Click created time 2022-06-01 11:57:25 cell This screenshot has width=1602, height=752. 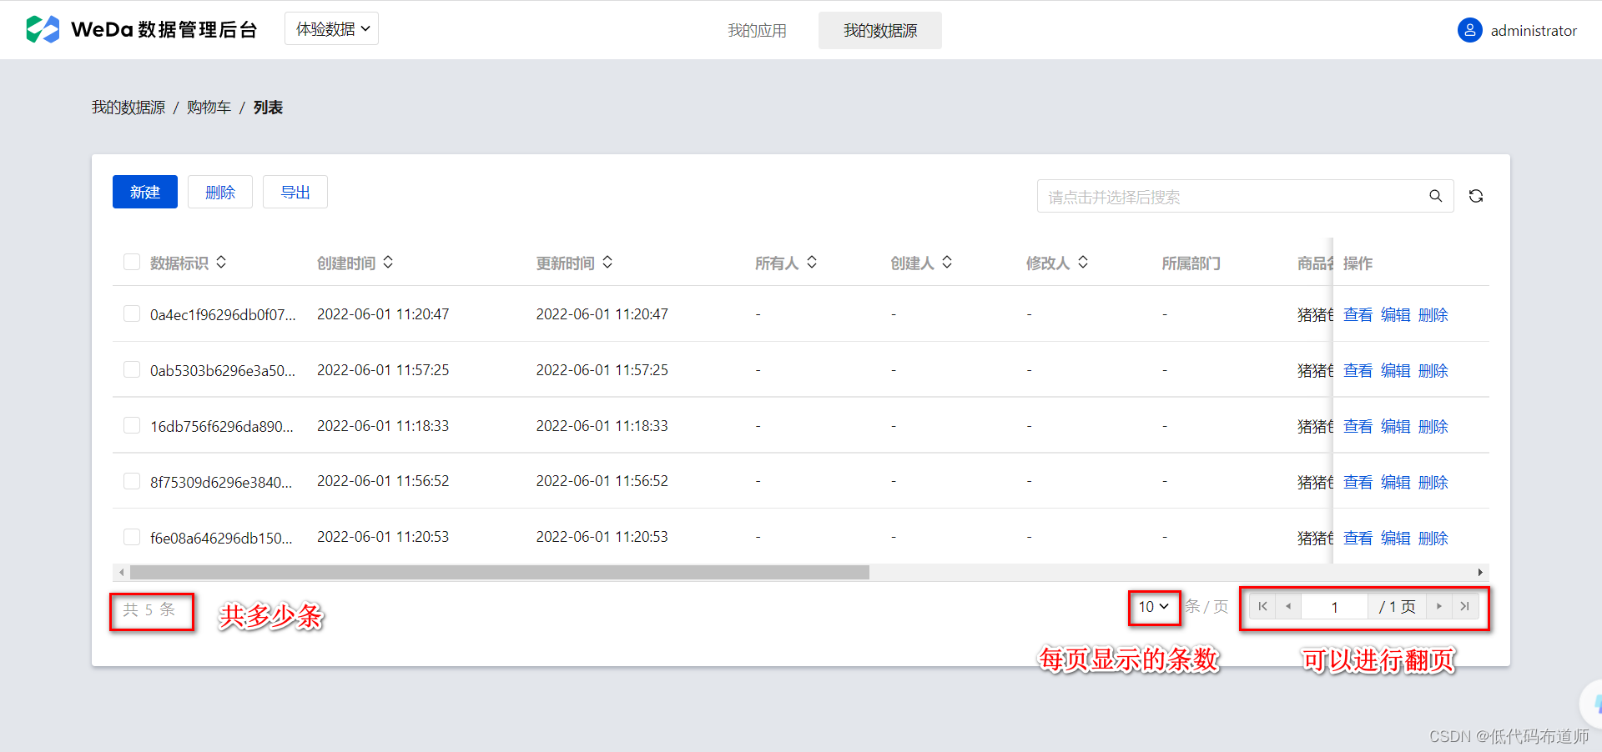point(383,369)
